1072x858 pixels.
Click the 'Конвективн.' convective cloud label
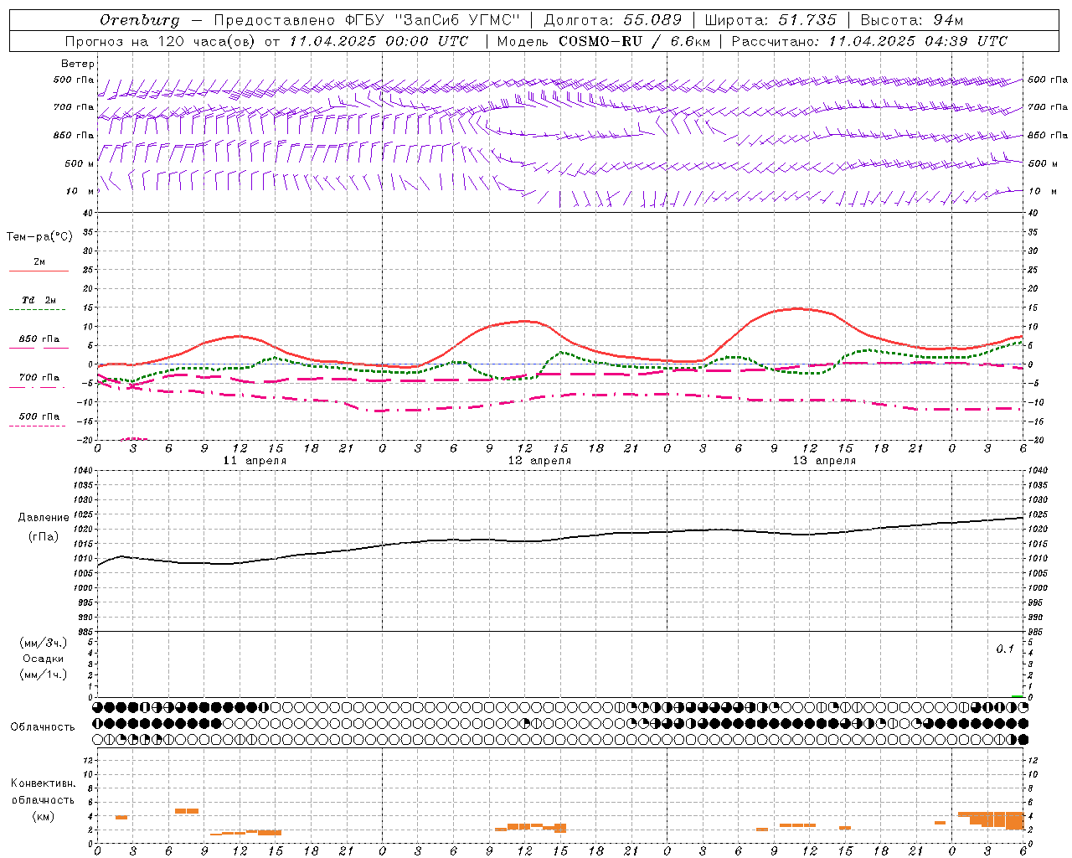(43, 783)
